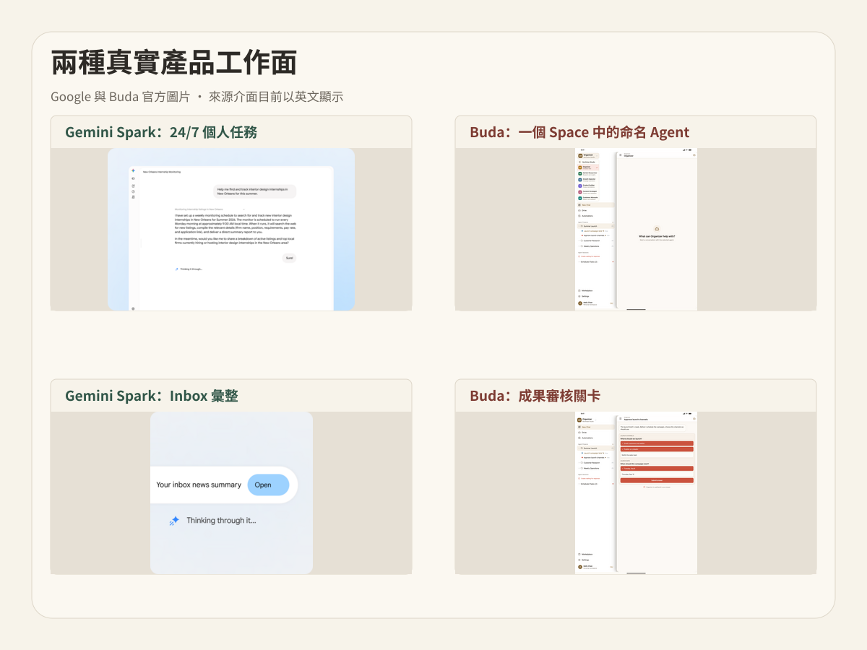Open hamburger menu in Buda review-gate screenshot
867x650 pixels.
(x=621, y=419)
